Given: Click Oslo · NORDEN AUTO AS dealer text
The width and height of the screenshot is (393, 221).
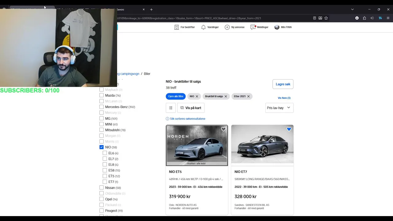Looking at the screenshot, I should coord(183,205).
